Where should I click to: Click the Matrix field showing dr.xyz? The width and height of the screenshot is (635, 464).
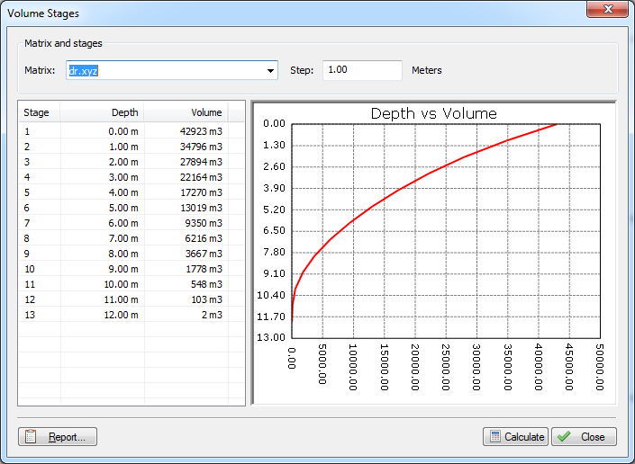click(x=162, y=70)
